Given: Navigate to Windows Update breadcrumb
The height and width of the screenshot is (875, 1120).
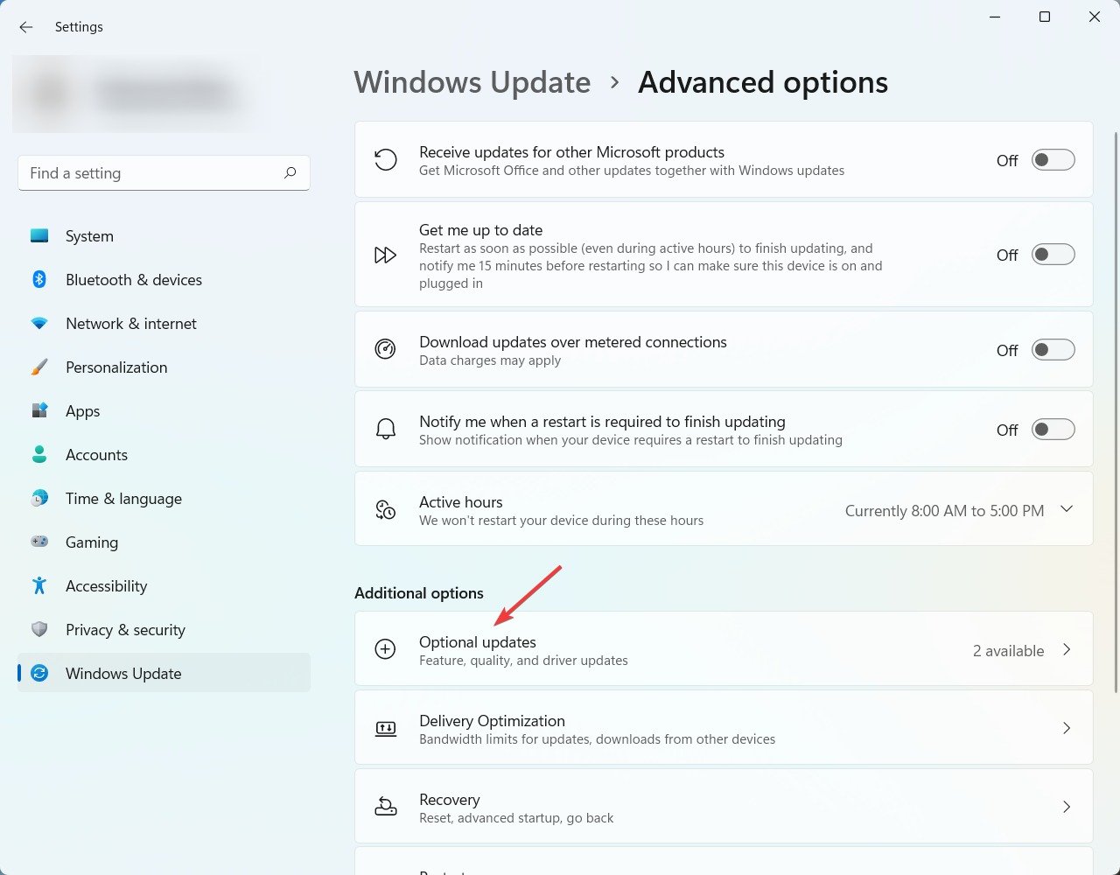Looking at the screenshot, I should [x=472, y=82].
